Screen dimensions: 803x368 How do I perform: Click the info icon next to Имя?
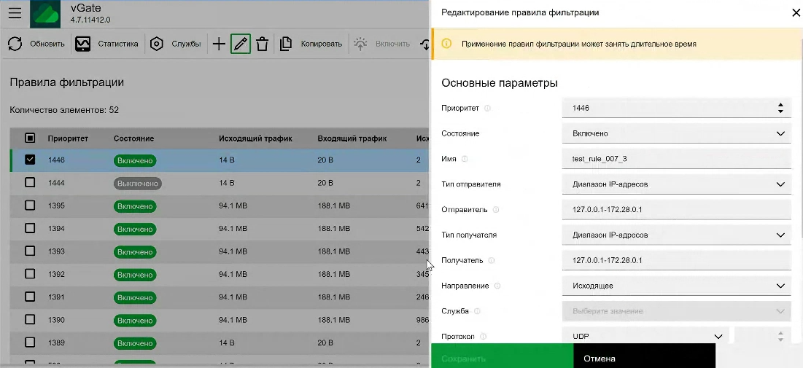(x=465, y=159)
